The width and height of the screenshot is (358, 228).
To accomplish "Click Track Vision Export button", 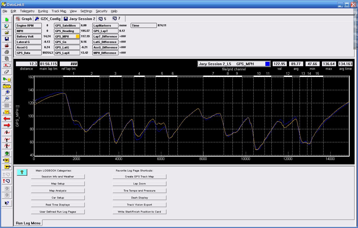I will [139, 205].
